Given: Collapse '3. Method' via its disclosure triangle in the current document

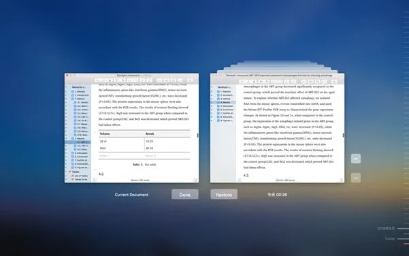Looking at the screenshot, I should pyautogui.click(x=66, y=99).
